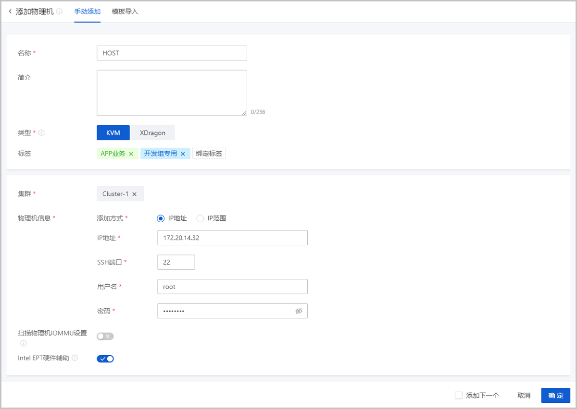Screen dimensions: 577x409
Task: Select the IP地址 radio option
Action: click(161, 218)
